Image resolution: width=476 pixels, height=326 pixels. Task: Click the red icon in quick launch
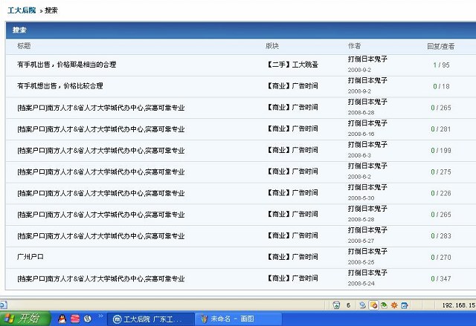pos(75,319)
